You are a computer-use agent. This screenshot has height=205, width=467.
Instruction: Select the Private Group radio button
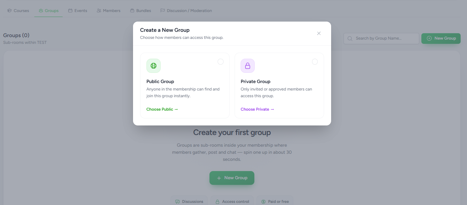pyautogui.click(x=315, y=61)
